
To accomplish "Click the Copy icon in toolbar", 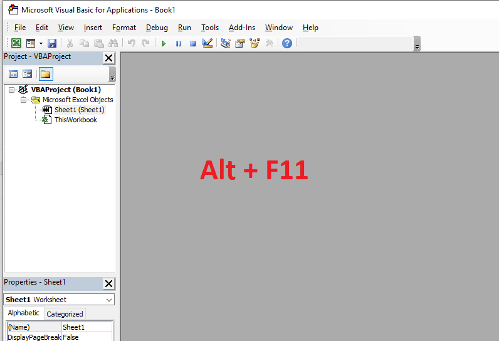I will pyautogui.click(x=84, y=43).
